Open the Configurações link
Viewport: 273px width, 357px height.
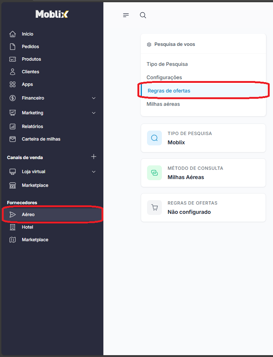tap(164, 77)
